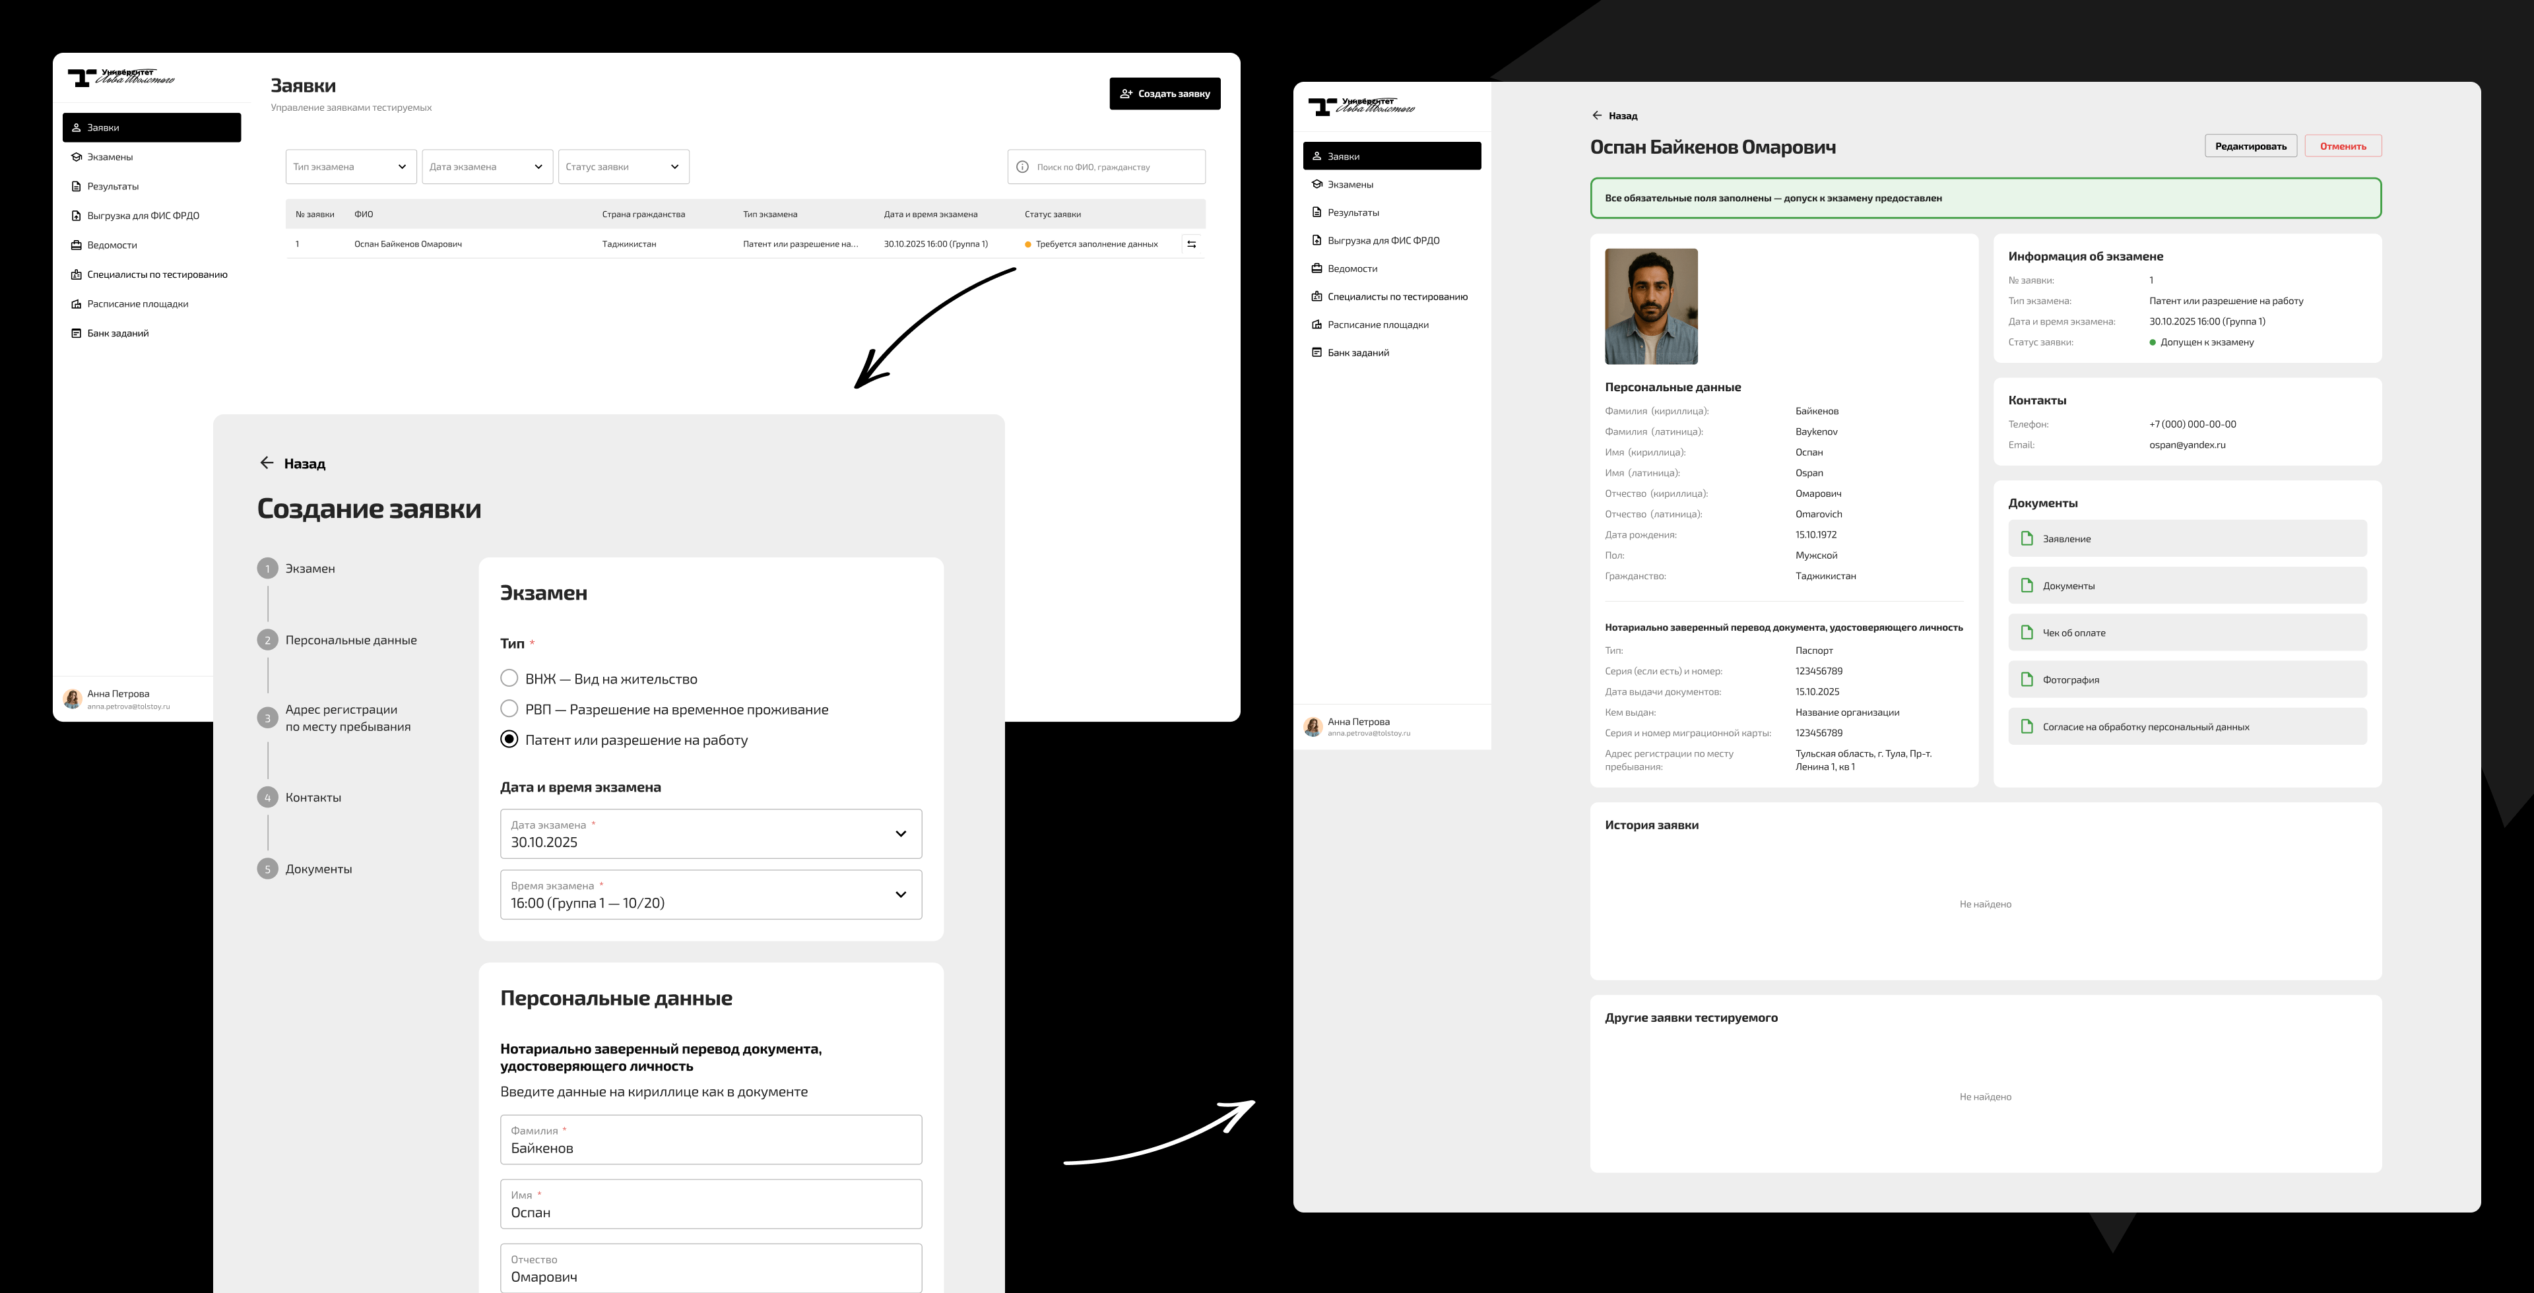The height and width of the screenshot is (1293, 2534).
Task: Click the back arrow on Создание заявки page
Action: pos(267,463)
